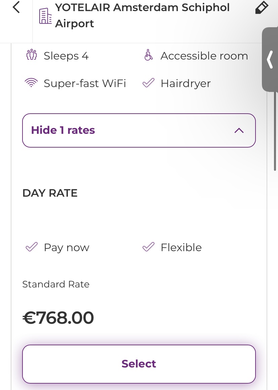Tap the WiFi signal icon
The width and height of the screenshot is (278, 390).
(x=31, y=83)
